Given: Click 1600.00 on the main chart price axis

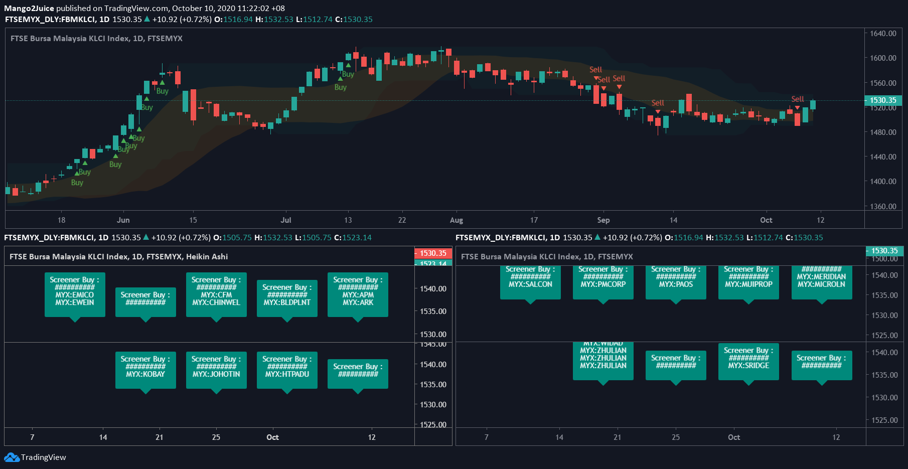Looking at the screenshot, I should (x=883, y=58).
